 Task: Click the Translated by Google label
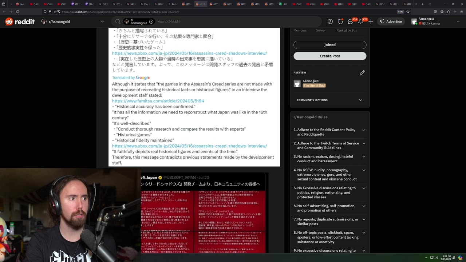coord(131,78)
